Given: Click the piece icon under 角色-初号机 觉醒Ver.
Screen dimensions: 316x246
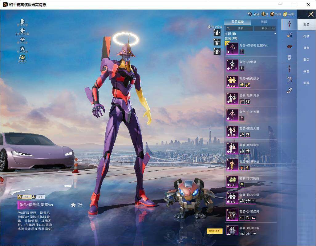Looking at the screenshot, I should click(x=242, y=52).
